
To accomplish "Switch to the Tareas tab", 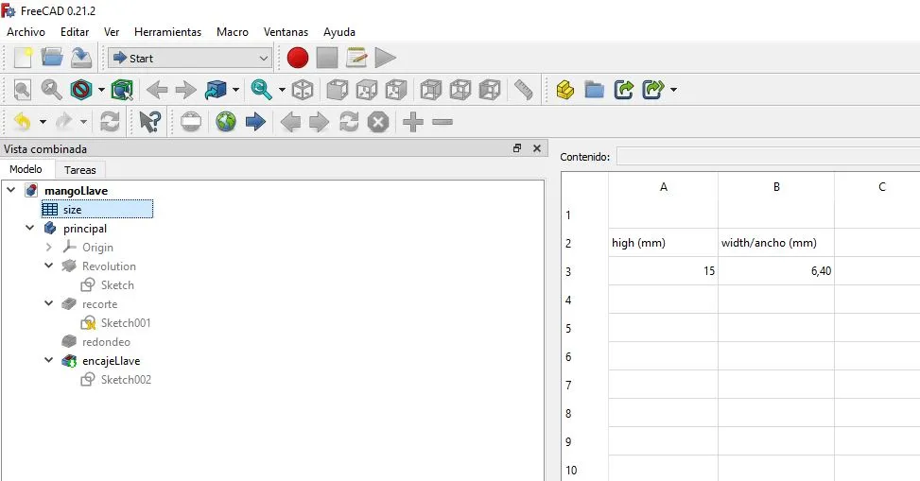I will tap(79, 169).
